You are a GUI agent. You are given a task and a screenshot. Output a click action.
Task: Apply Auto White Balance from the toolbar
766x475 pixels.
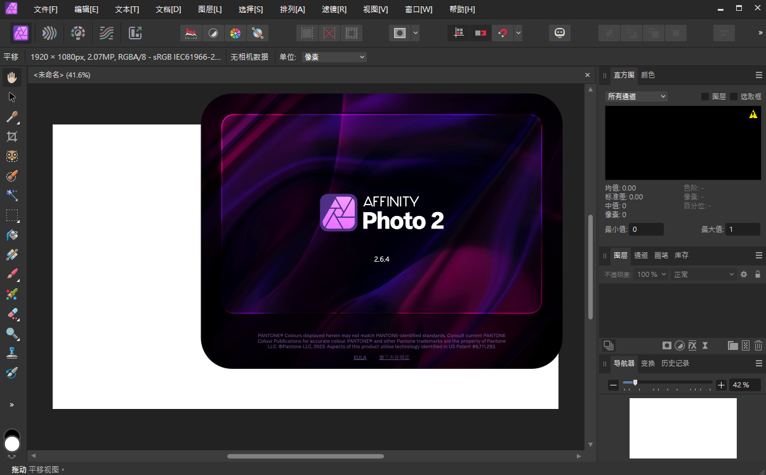(x=258, y=33)
